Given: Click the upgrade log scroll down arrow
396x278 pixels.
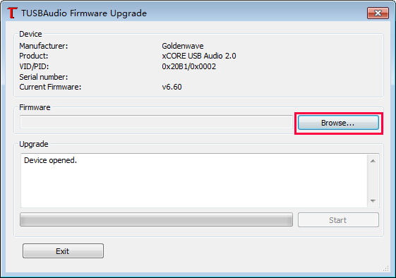Looking at the screenshot, I should 373,201.
